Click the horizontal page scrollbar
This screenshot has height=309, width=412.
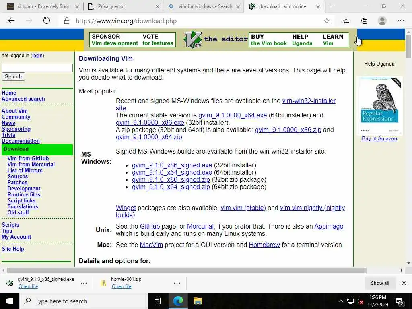pyautogui.click(x=187, y=270)
